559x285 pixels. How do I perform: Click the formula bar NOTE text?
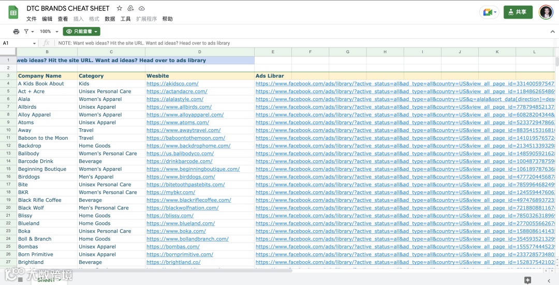144,43
